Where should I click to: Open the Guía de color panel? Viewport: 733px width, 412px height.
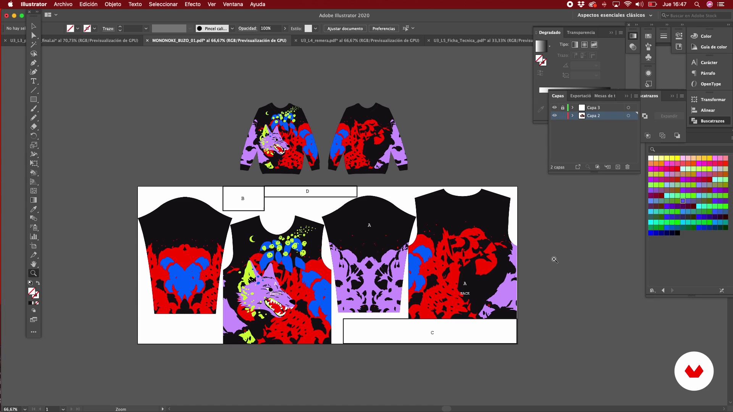[x=710, y=47]
